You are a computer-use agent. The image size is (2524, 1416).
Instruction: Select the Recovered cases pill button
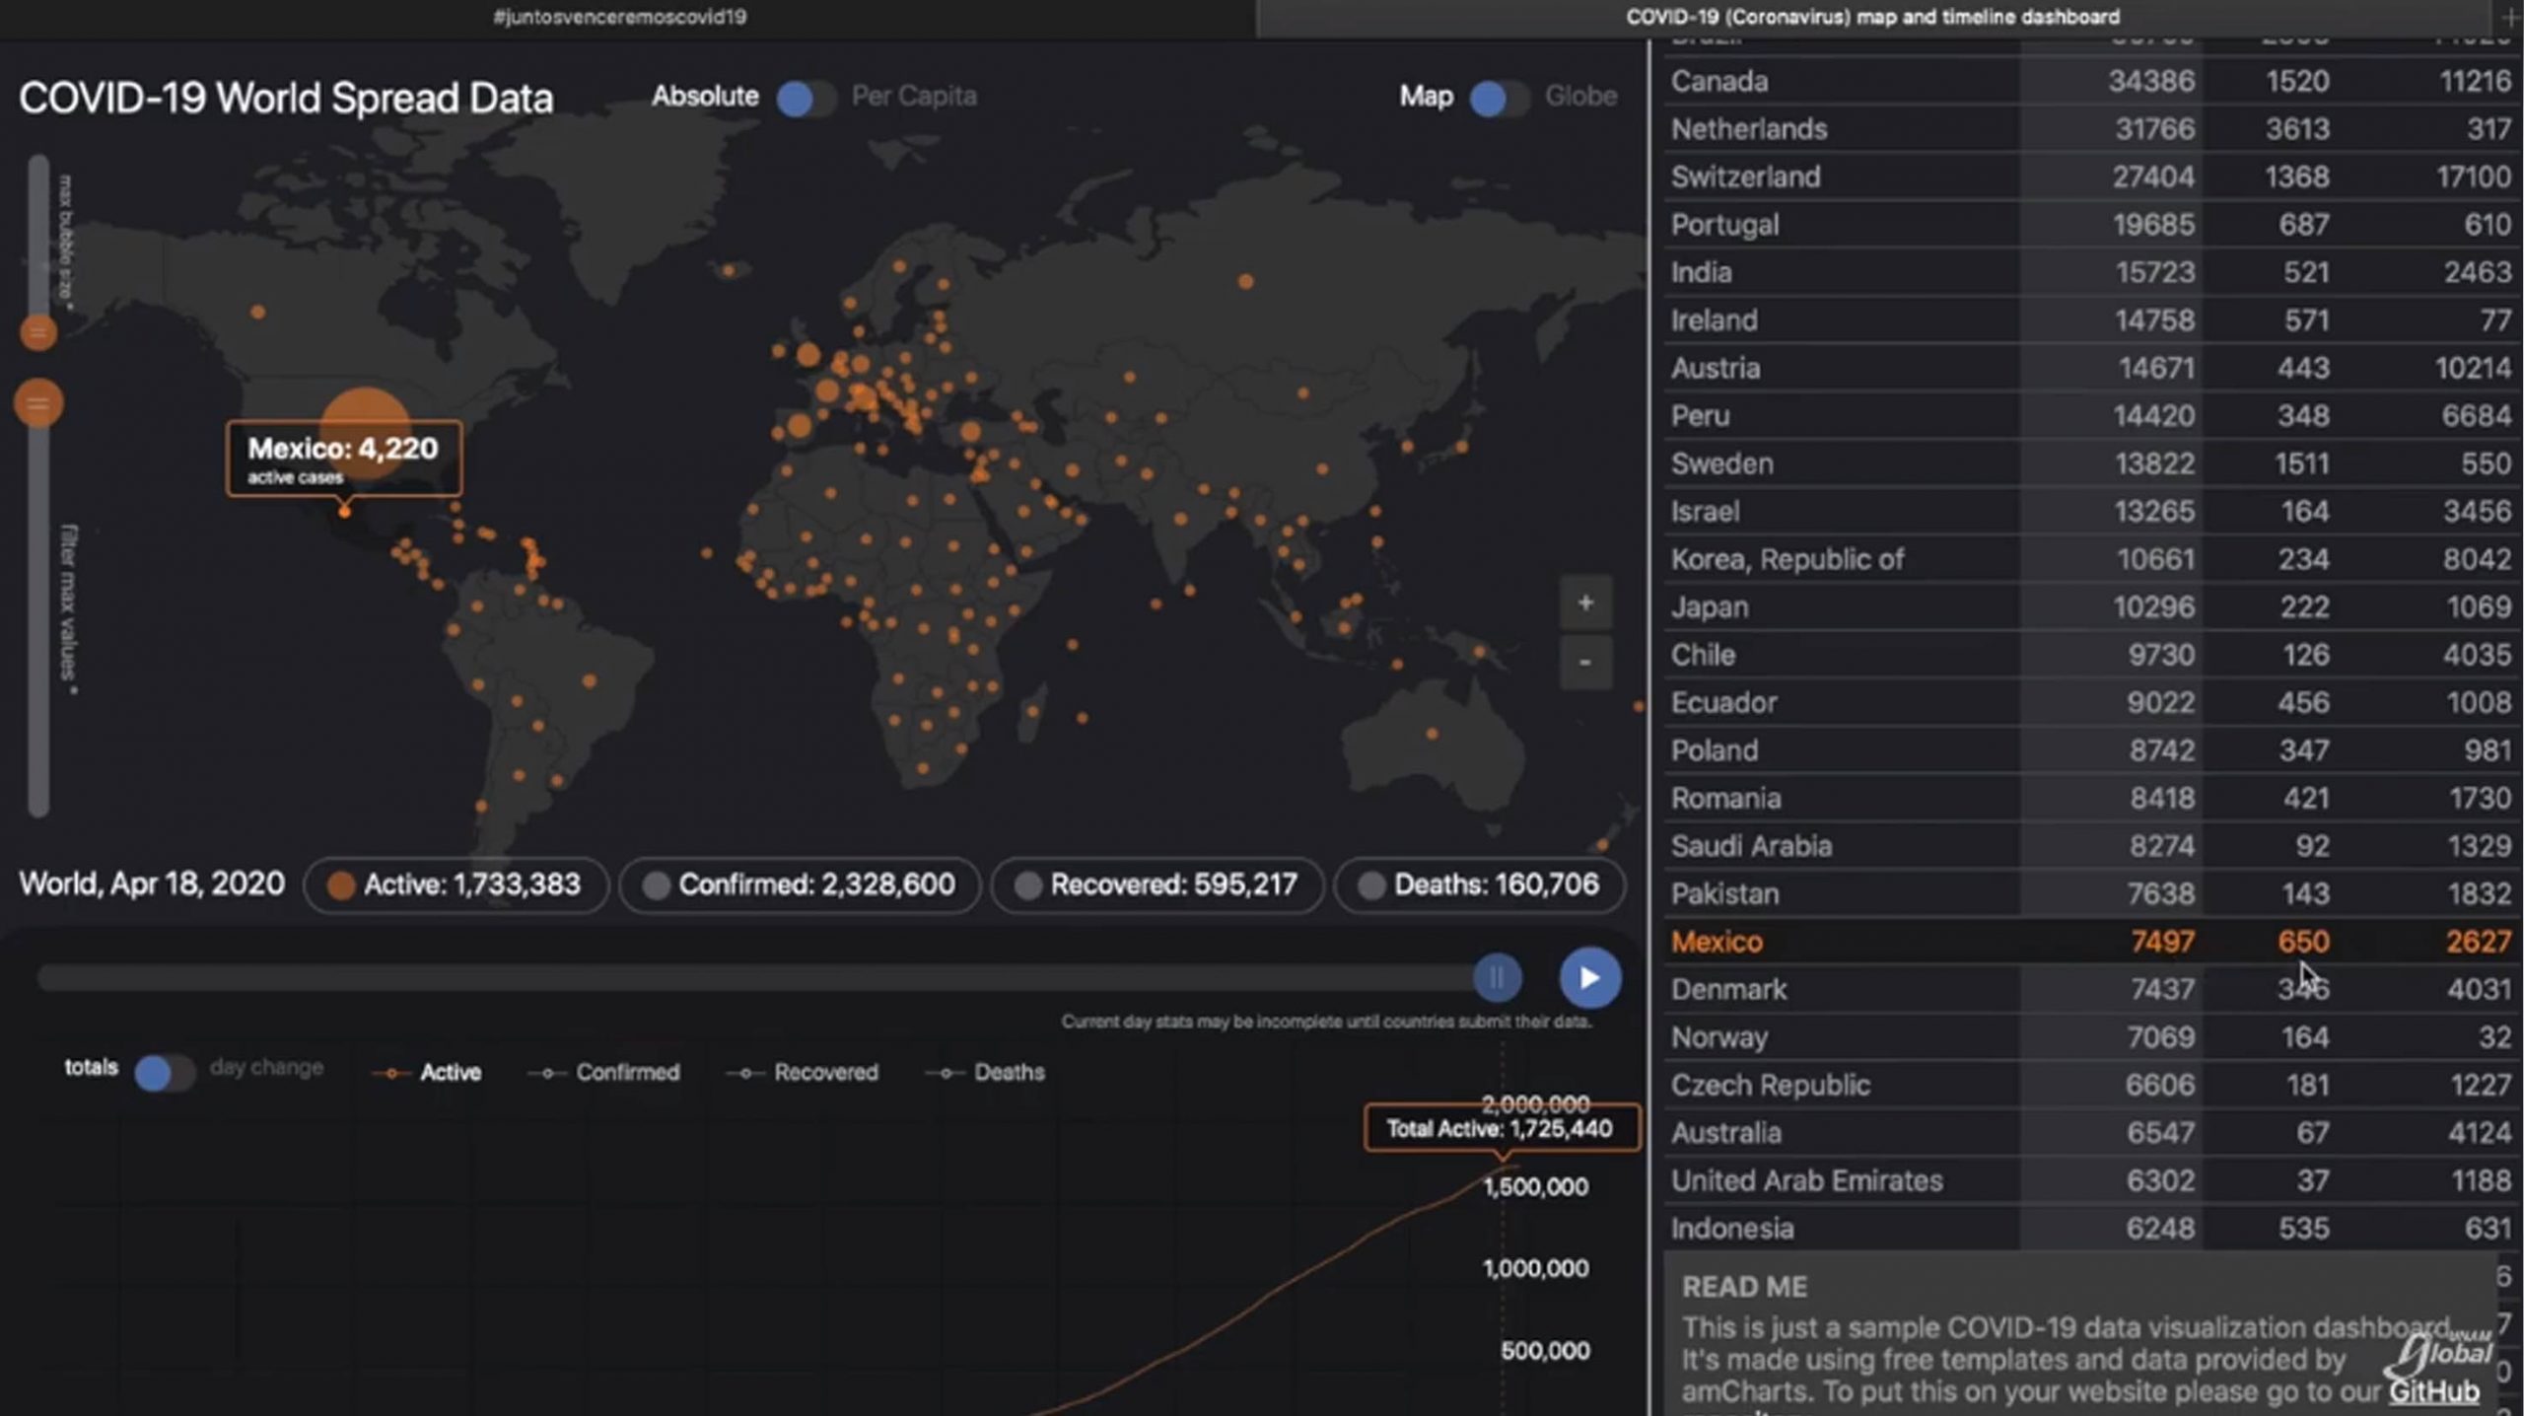tap(1157, 885)
